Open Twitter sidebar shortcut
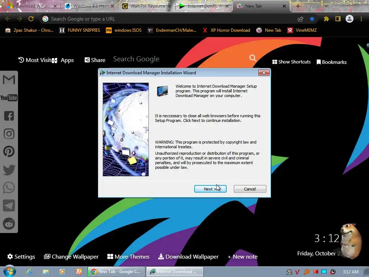369x277 pixels. (9, 170)
